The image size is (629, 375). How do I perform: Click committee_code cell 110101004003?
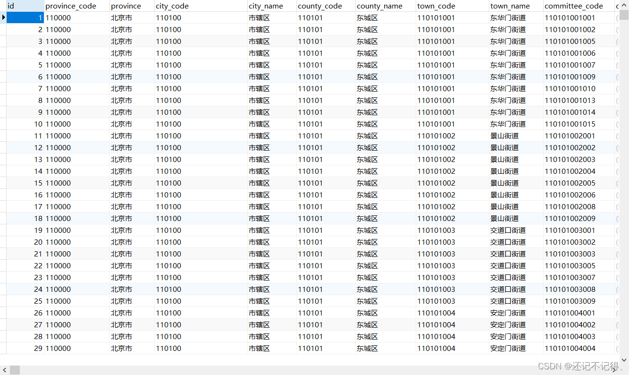click(579, 336)
